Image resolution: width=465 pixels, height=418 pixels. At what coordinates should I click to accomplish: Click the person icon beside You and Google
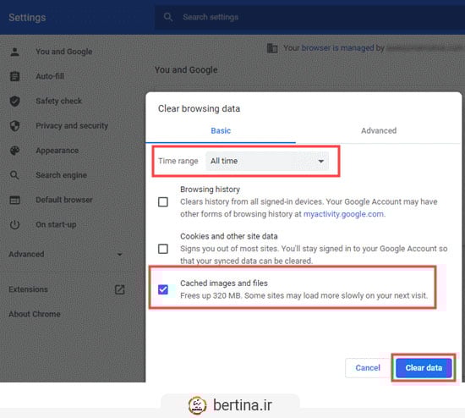point(14,52)
